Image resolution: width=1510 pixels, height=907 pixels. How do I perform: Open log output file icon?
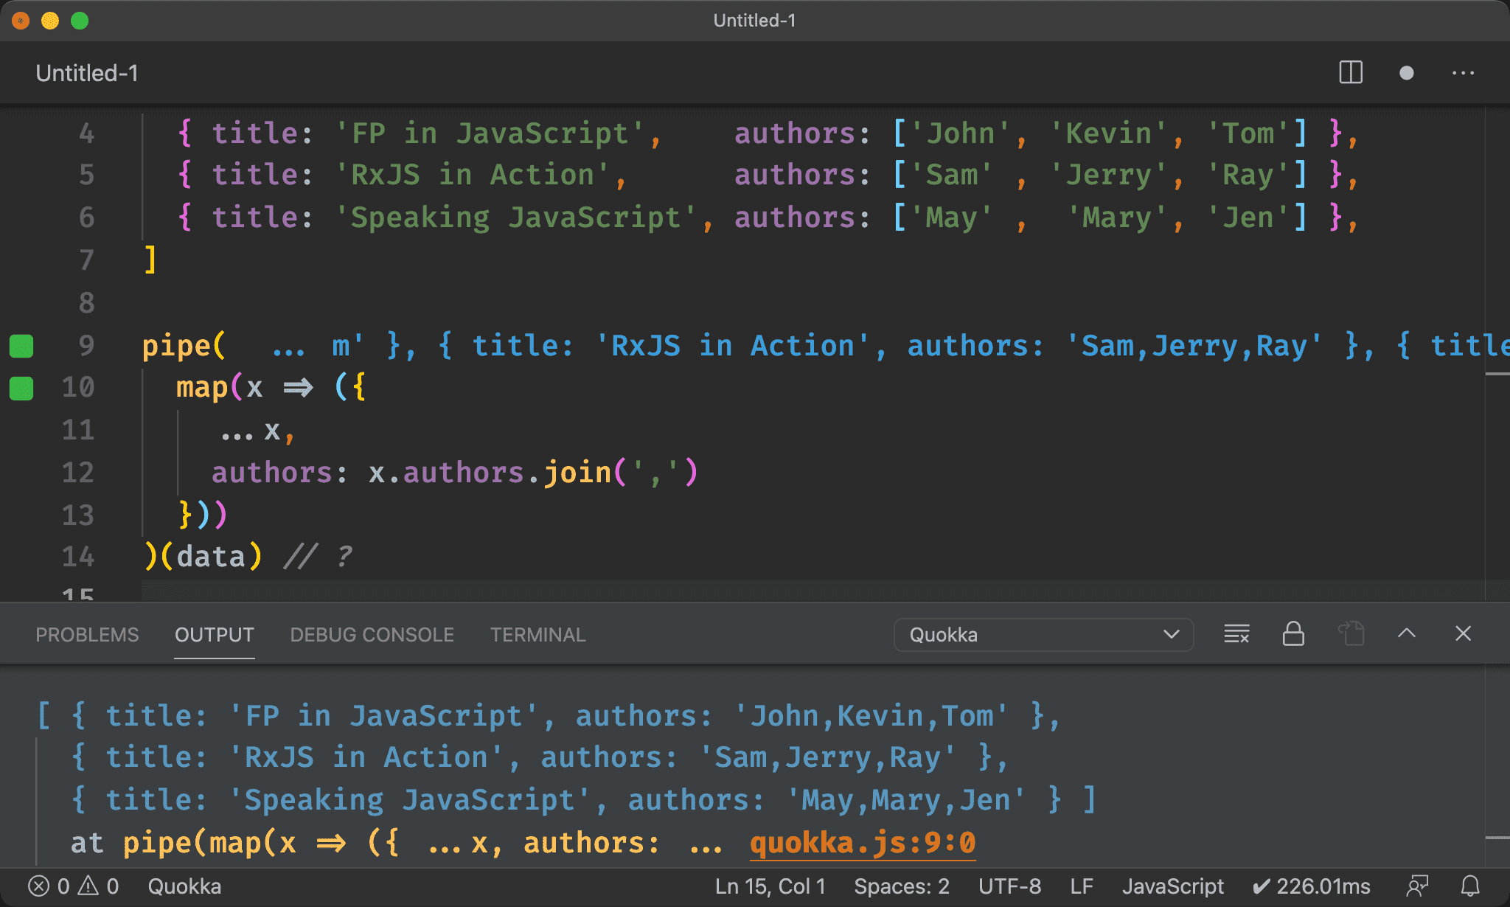1351,634
